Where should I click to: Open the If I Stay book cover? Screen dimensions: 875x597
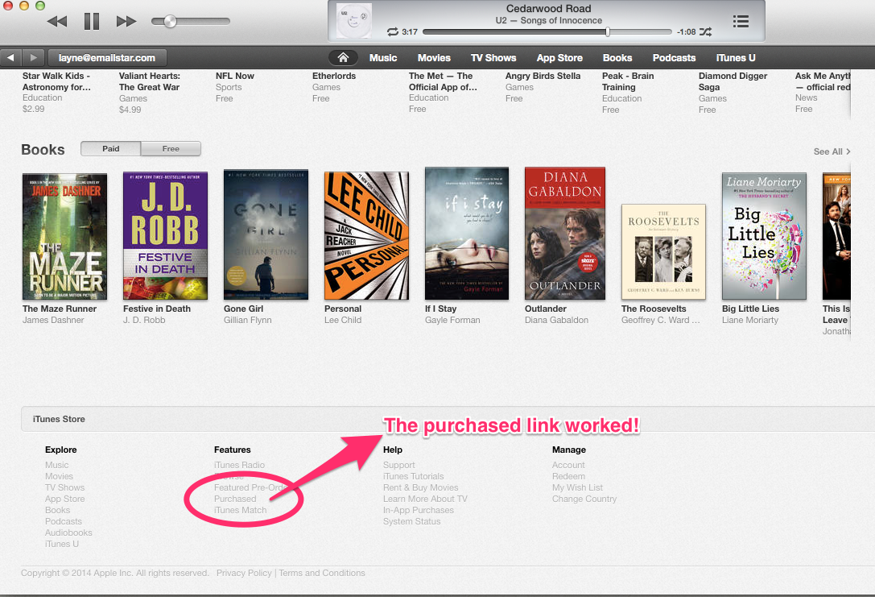pyautogui.click(x=467, y=234)
